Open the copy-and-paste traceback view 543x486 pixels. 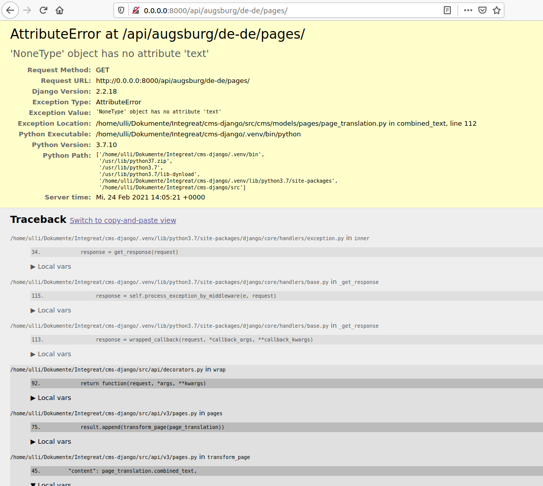tap(123, 220)
